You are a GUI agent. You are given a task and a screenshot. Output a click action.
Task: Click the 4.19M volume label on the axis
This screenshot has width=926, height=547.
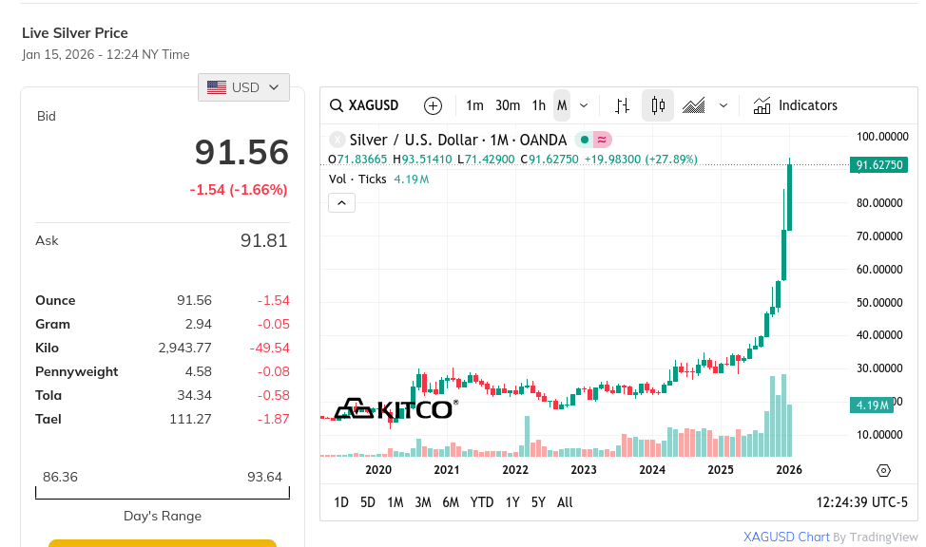872,406
